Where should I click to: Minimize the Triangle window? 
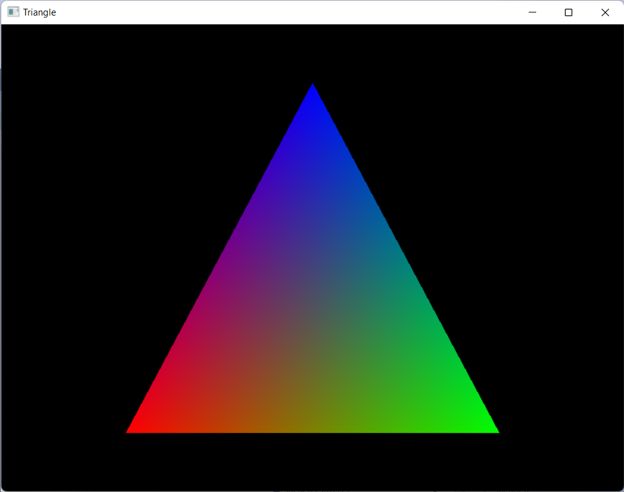532,12
